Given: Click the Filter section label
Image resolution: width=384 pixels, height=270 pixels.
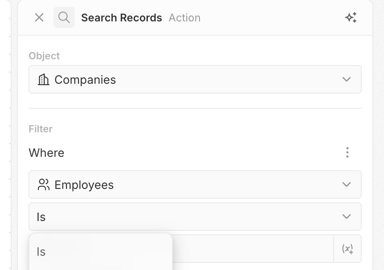Looking at the screenshot, I should pos(41,129).
